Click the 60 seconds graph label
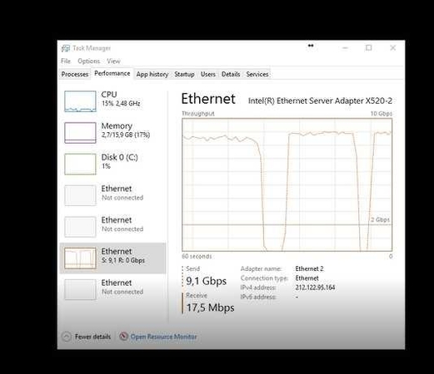The height and width of the screenshot is (374, 434). 197,256
